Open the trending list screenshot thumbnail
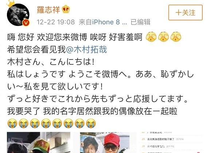 tap(171, 142)
